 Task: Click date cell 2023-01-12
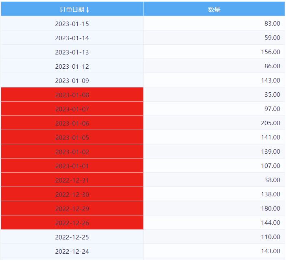tap(72, 66)
